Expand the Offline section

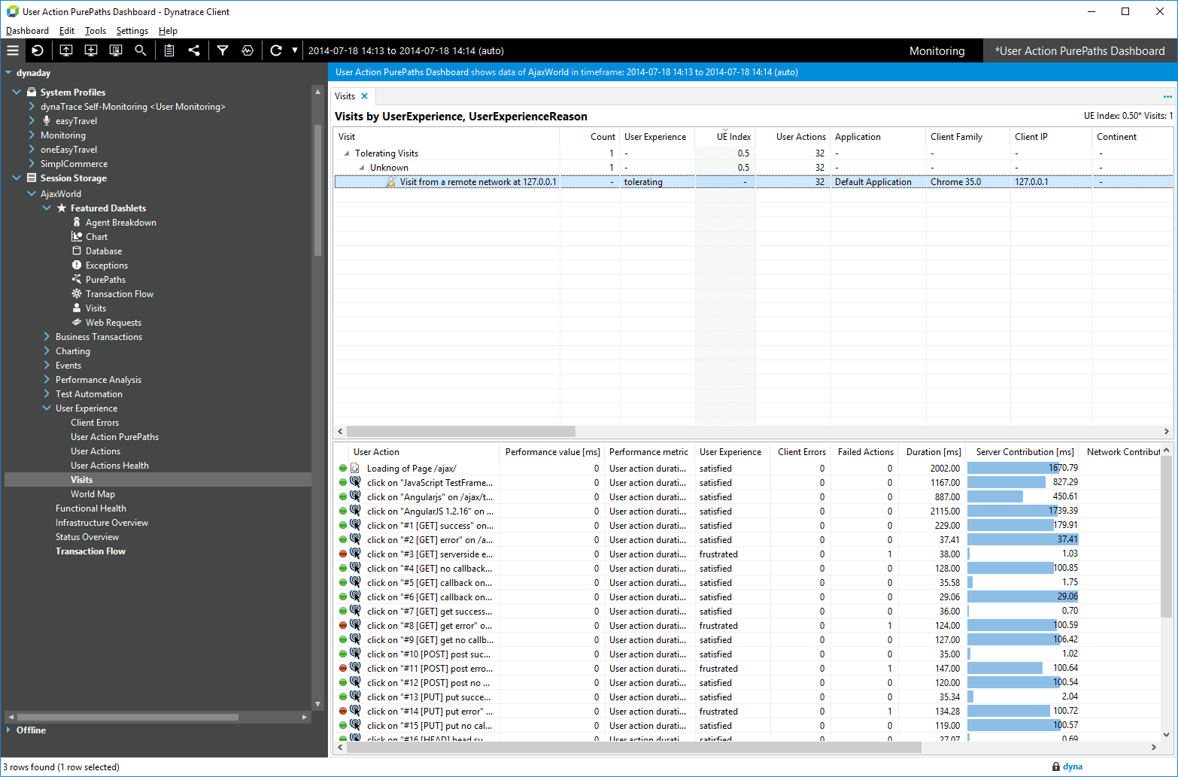(8, 730)
